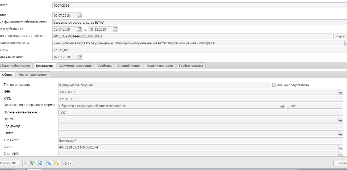347x170 pixels.
Task: Switch to the 'Спецификация' tab
Action: point(129,66)
